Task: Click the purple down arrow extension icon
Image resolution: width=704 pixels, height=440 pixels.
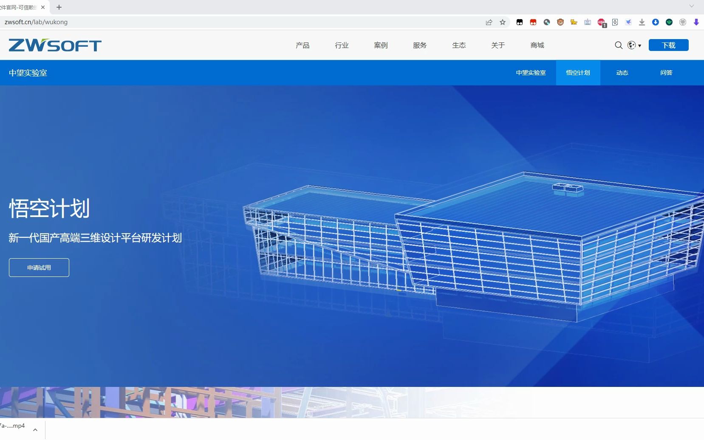Action: click(x=696, y=22)
